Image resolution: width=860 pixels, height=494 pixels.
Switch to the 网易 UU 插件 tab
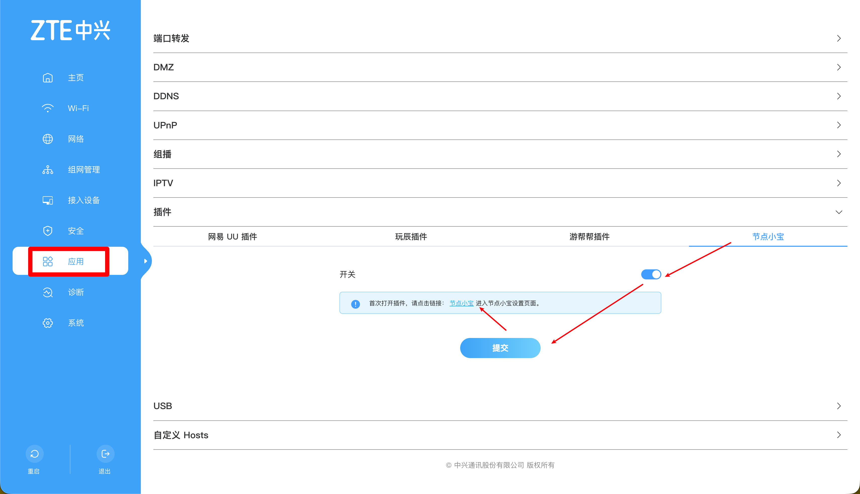click(232, 236)
